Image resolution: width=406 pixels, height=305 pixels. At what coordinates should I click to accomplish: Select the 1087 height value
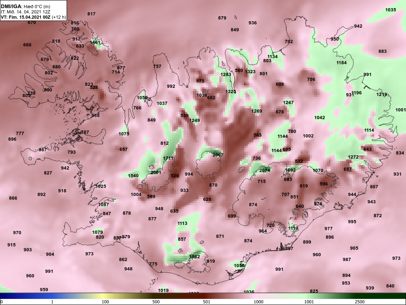pyautogui.click(x=104, y=205)
